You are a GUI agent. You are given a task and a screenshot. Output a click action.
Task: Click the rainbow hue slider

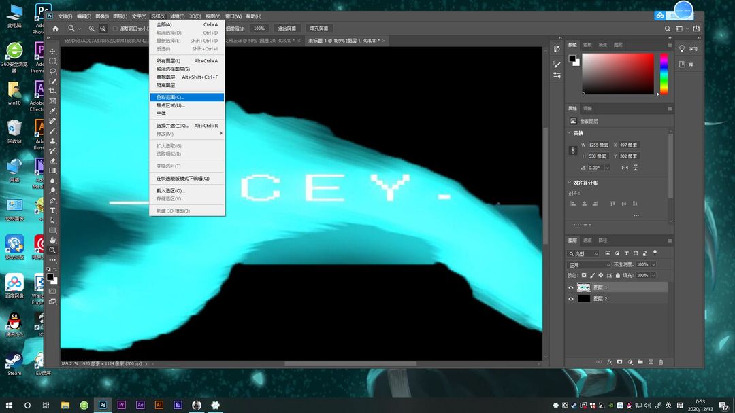(664, 74)
